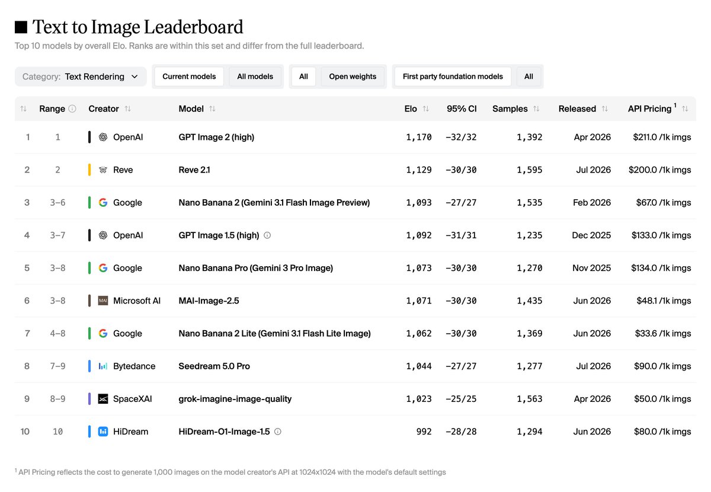Click rank range 7–9

[58, 366]
